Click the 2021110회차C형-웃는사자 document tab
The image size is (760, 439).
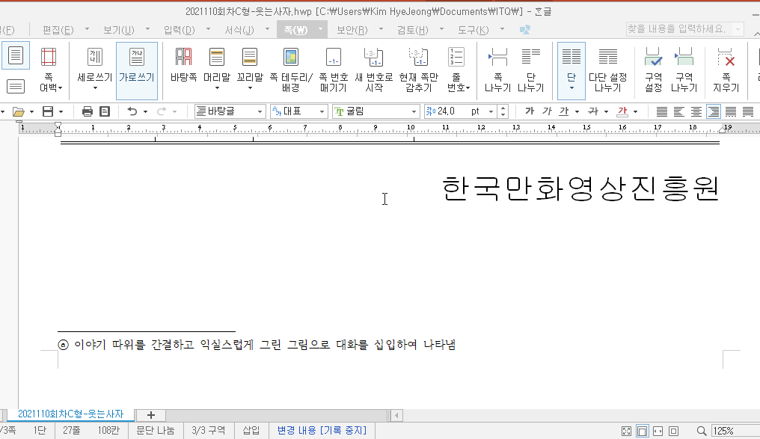tap(71, 414)
